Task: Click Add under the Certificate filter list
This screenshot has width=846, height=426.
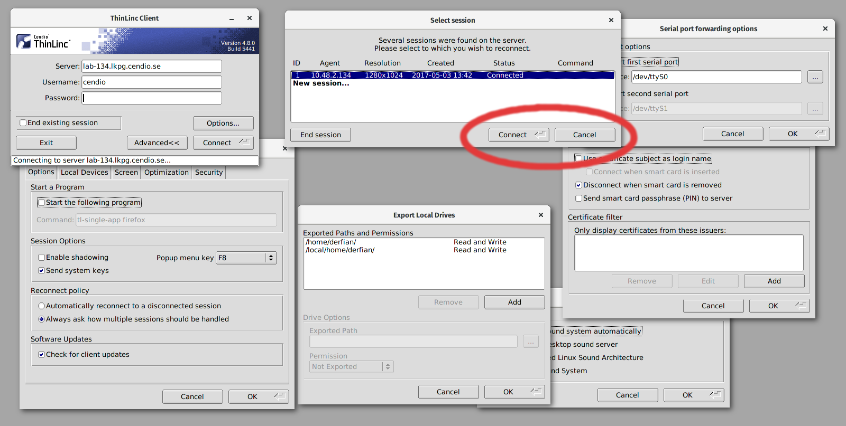Action: point(774,281)
